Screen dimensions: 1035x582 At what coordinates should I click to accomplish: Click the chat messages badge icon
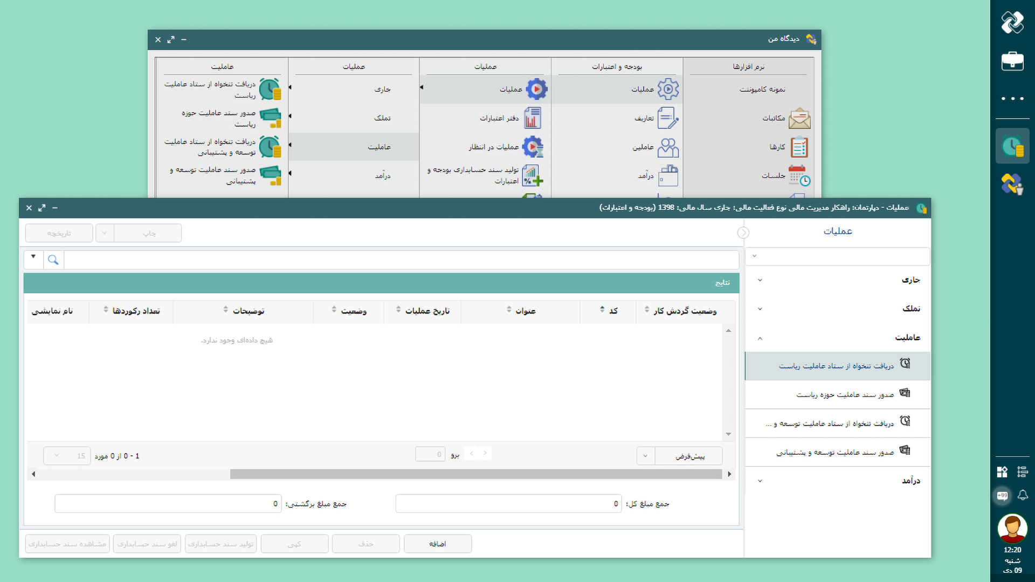[1002, 495]
